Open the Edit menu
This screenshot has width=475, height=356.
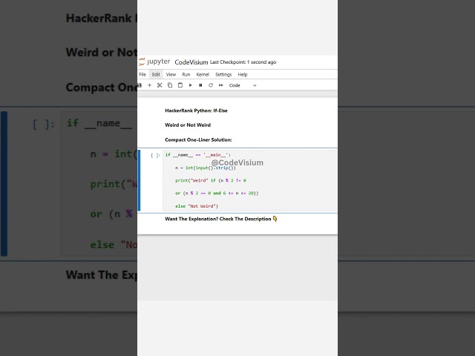(156, 74)
